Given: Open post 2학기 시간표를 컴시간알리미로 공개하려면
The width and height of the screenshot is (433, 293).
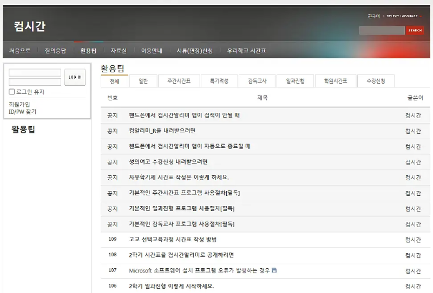Looking at the screenshot, I should [x=181, y=255].
